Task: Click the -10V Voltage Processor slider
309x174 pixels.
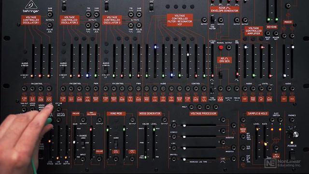Action: coord(198,125)
